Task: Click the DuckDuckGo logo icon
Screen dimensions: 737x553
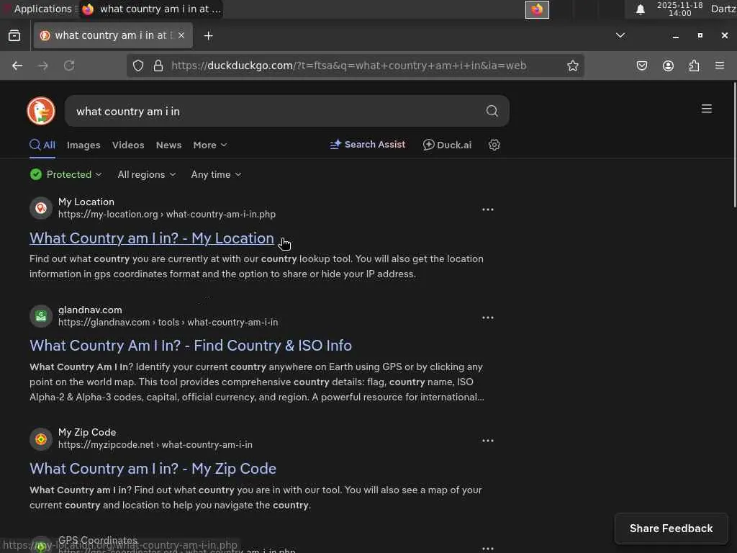Action: [41, 111]
